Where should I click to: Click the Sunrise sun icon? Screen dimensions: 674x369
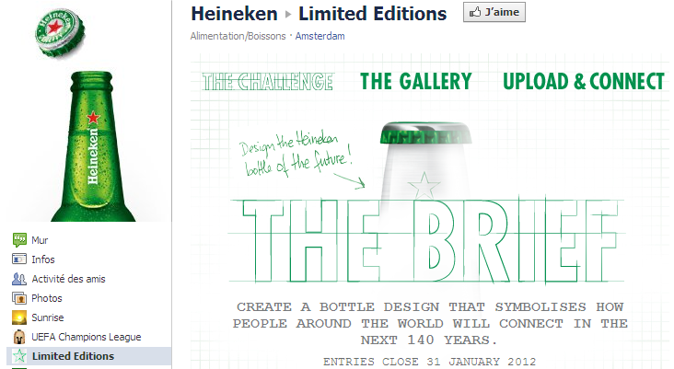pos(19,317)
